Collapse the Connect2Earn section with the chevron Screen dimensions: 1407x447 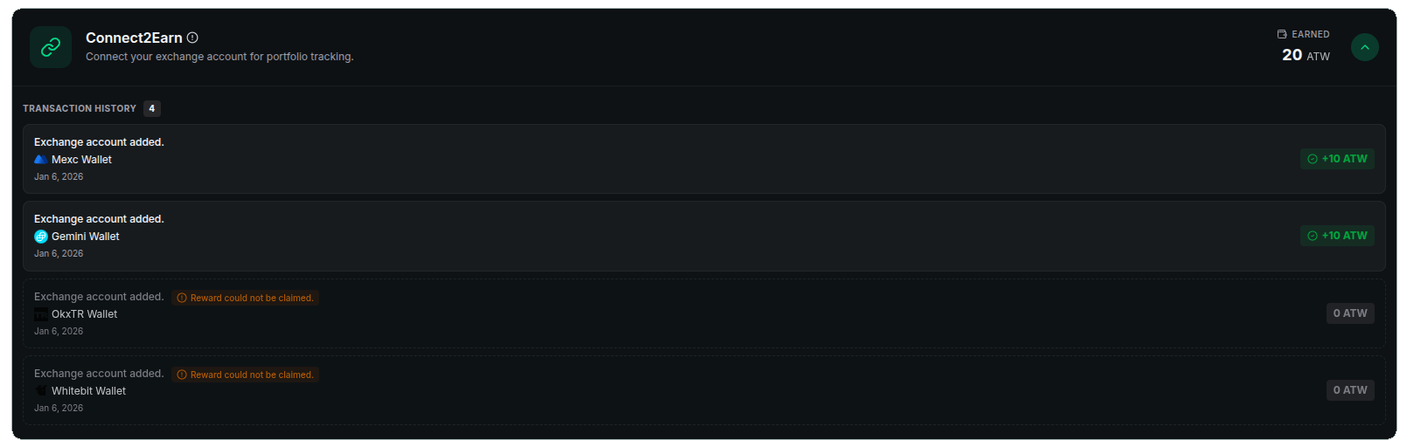[x=1364, y=47]
